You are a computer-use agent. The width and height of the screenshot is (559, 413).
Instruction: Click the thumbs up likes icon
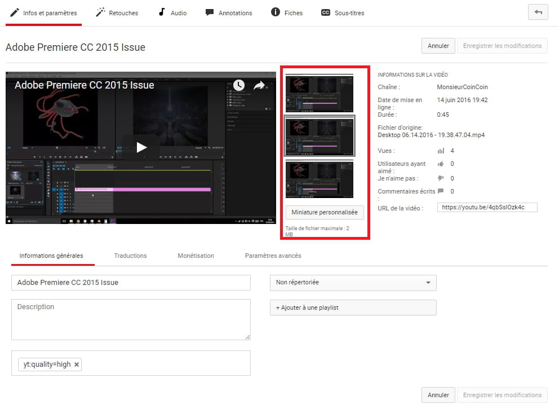coord(441,164)
